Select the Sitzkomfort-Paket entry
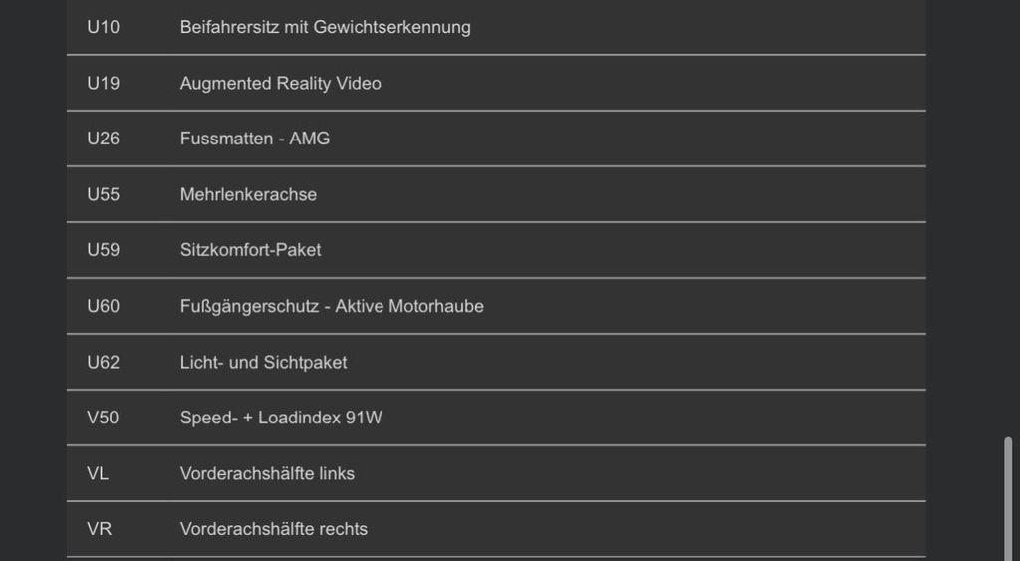 [x=250, y=250]
